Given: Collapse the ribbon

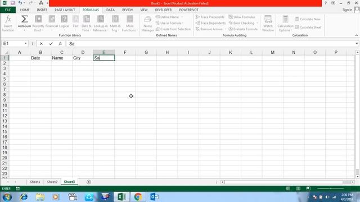Looking at the screenshot, I should click(356, 35).
